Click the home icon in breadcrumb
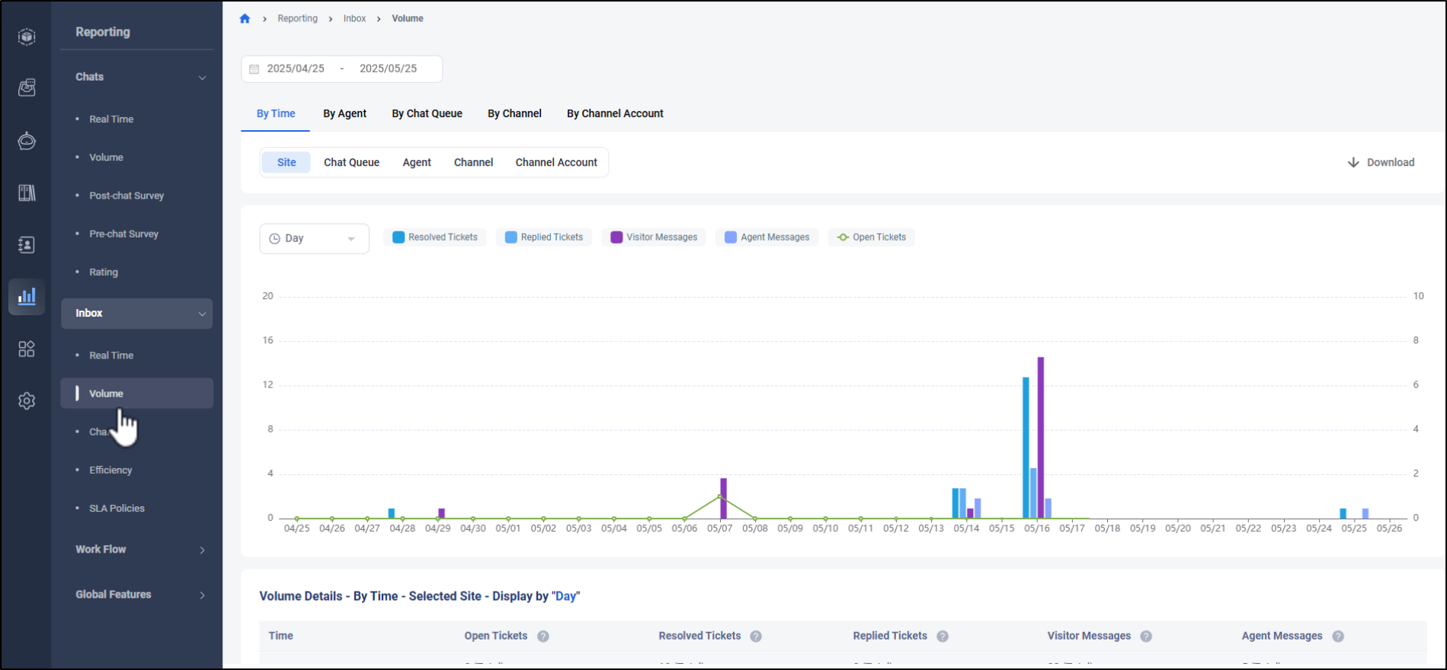The width and height of the screenshot is (1447, 670). tap(245, 19)
